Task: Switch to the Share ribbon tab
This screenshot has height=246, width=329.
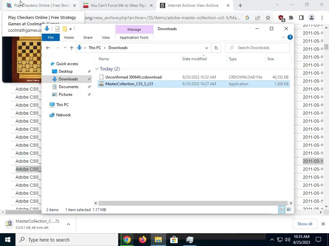Action: (88, 37)
